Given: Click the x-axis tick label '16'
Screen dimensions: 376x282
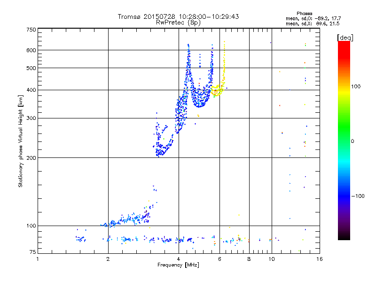Looking at the screenshot, I should click(320, 259).
